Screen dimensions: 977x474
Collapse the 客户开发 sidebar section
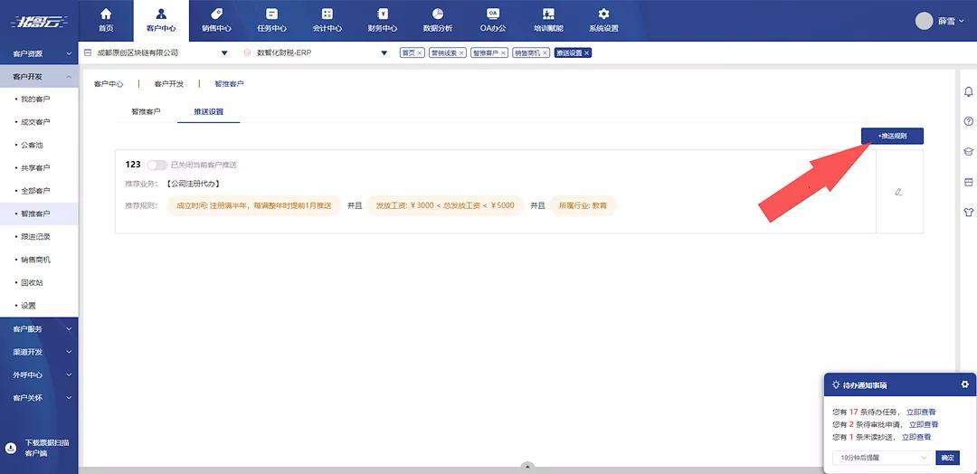coord(39,77)
